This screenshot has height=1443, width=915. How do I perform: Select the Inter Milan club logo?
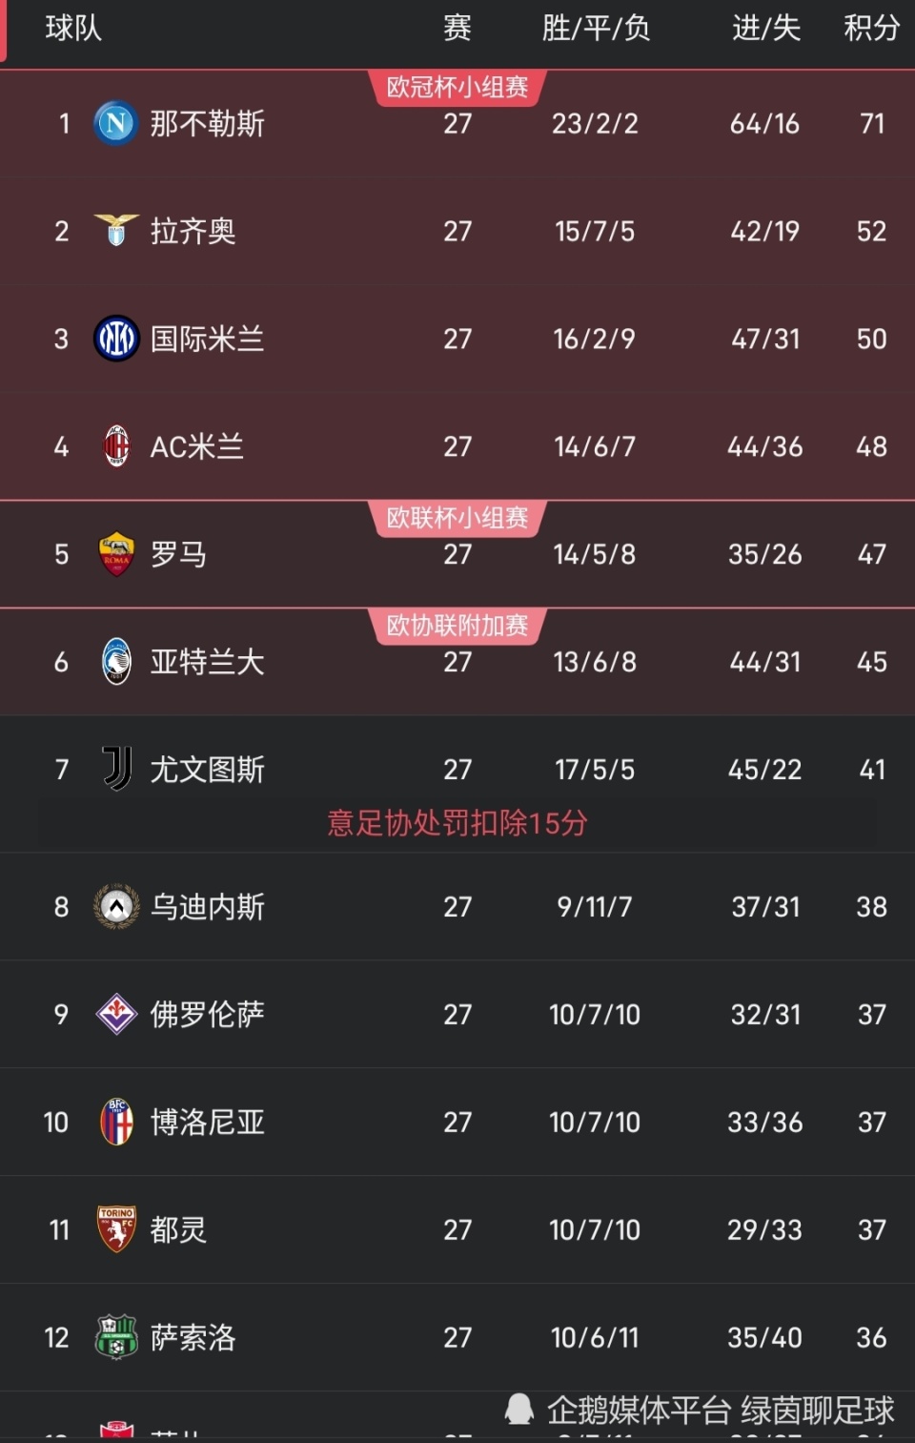pos(116,339)
